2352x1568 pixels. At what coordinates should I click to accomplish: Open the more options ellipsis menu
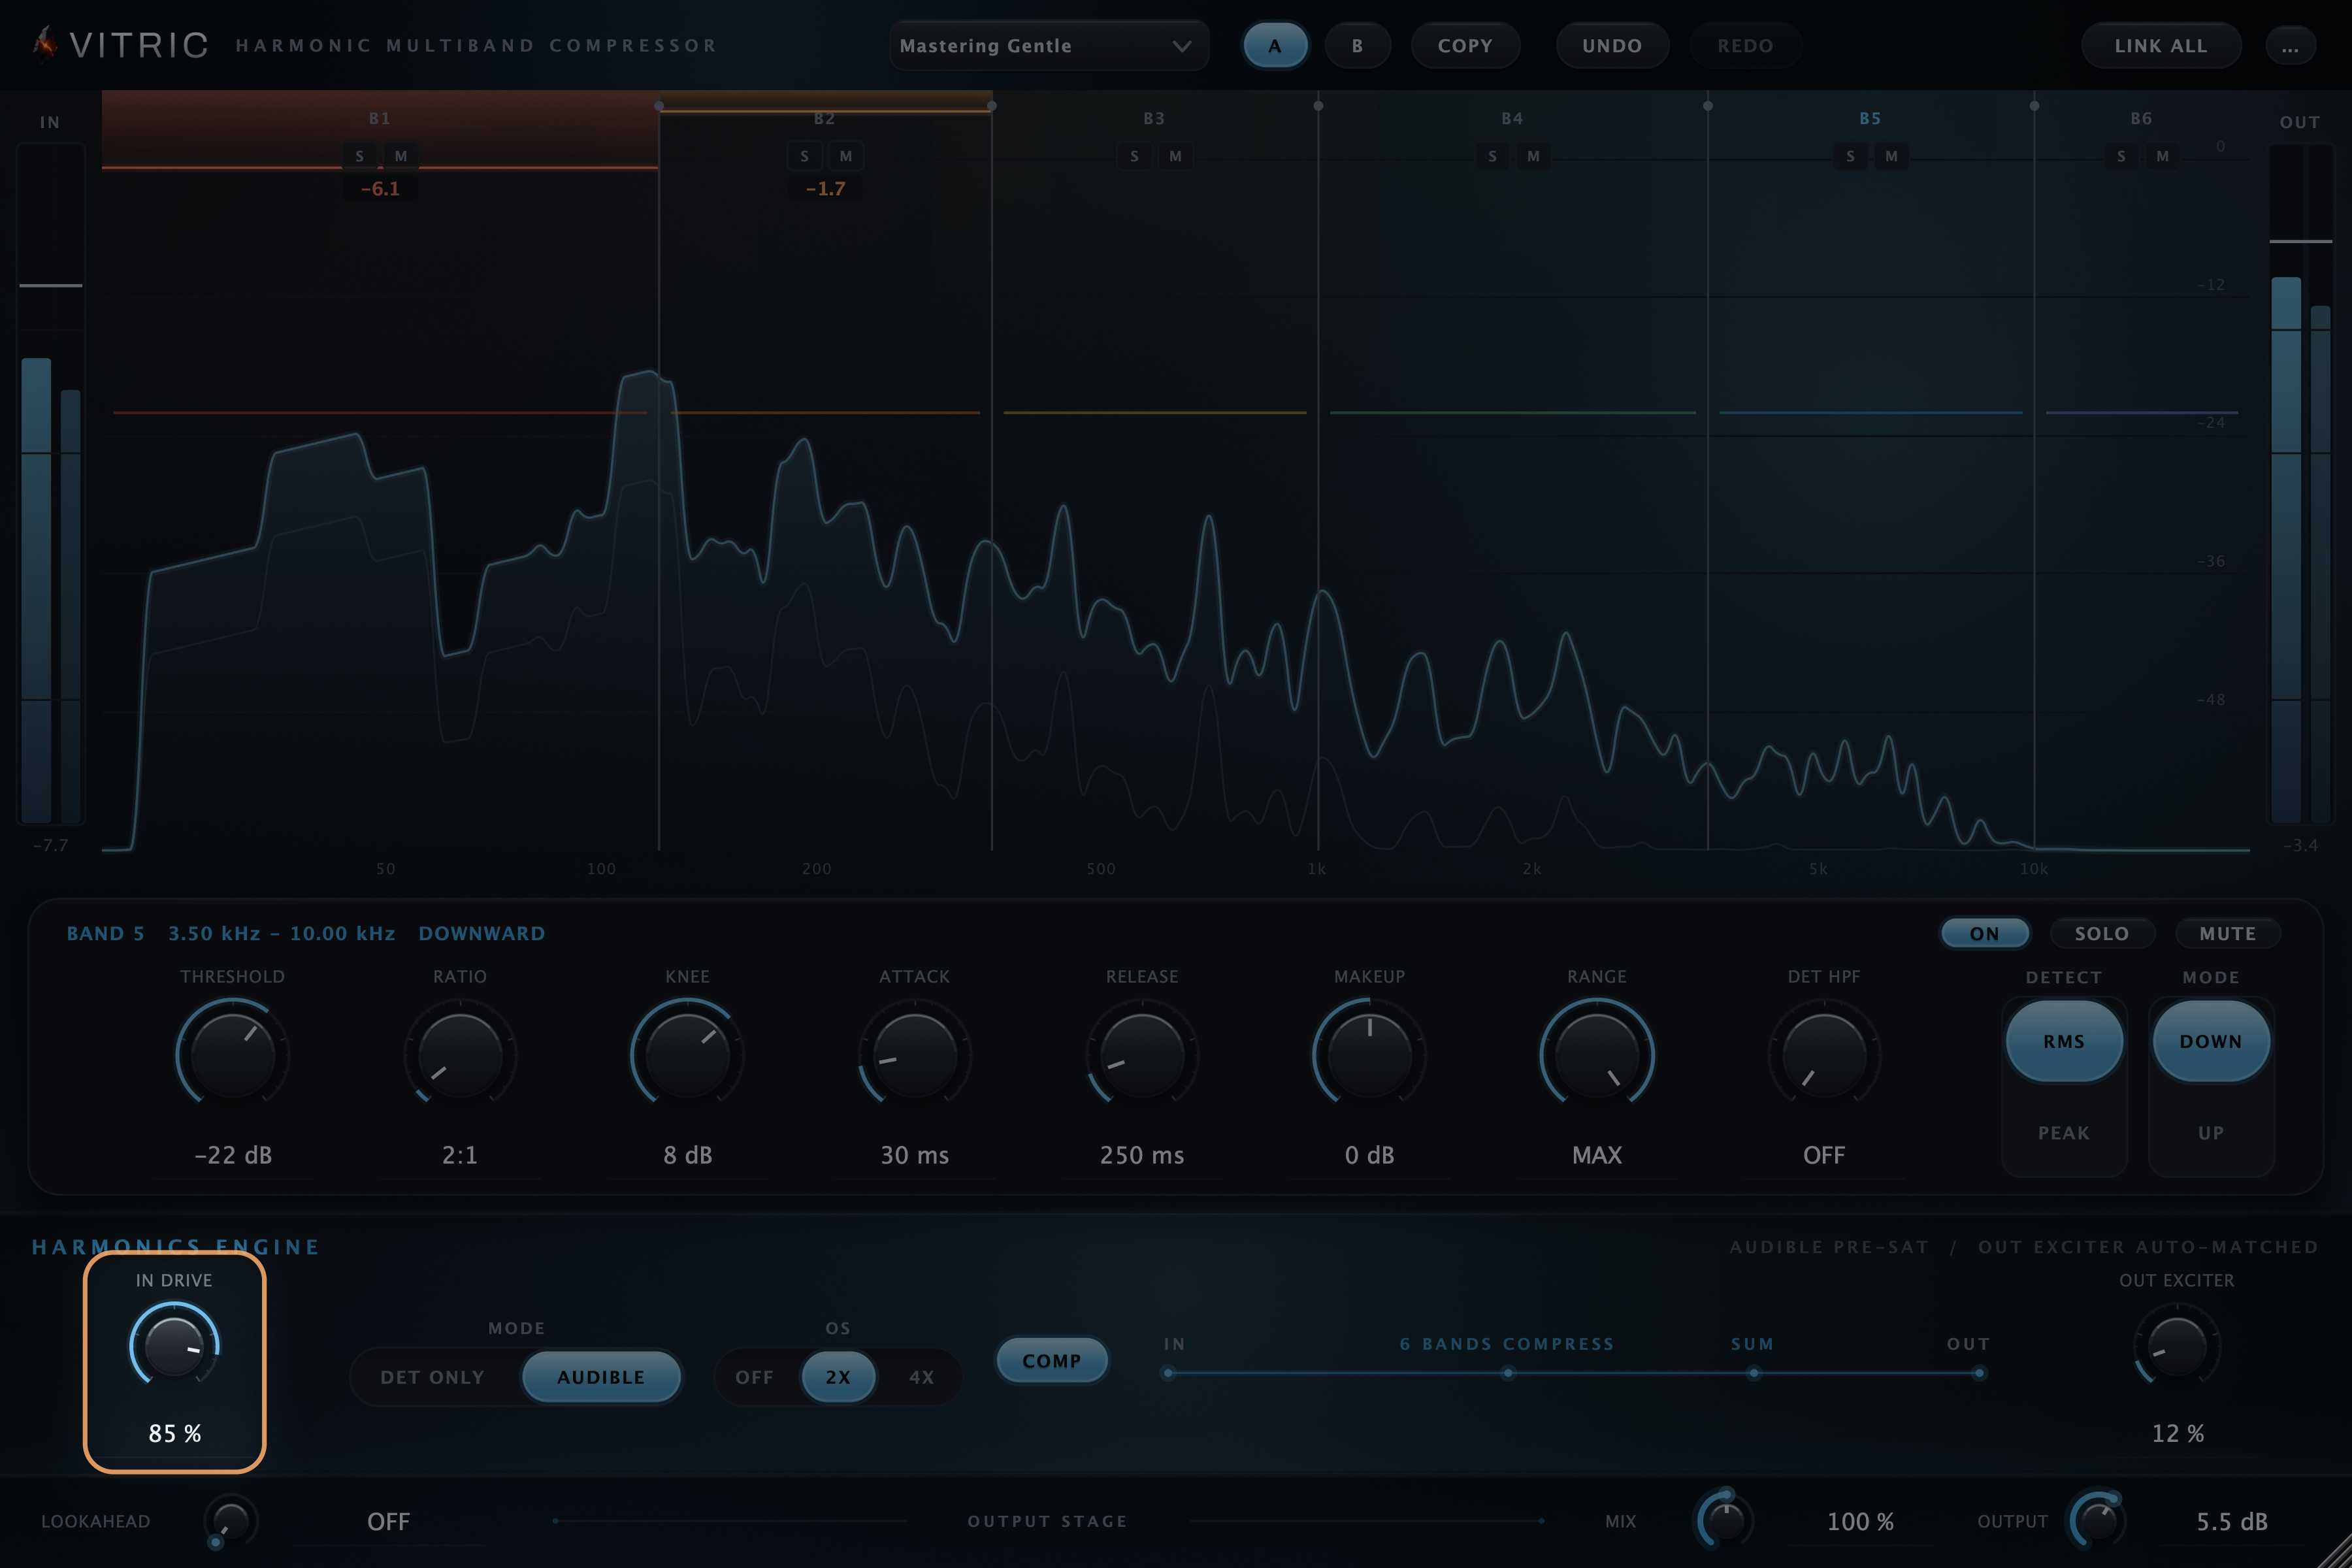pos(2290,46)
